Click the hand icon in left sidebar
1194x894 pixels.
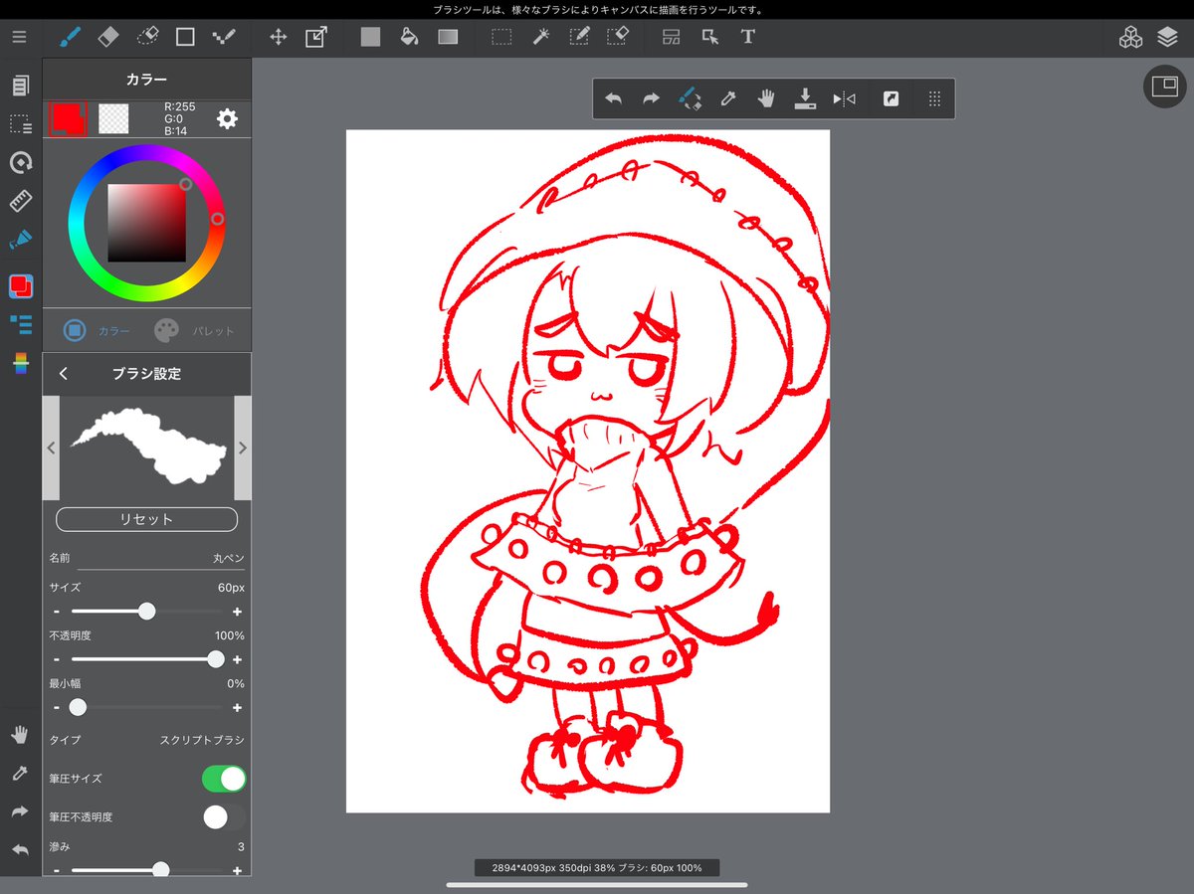(x=20, y=735)
